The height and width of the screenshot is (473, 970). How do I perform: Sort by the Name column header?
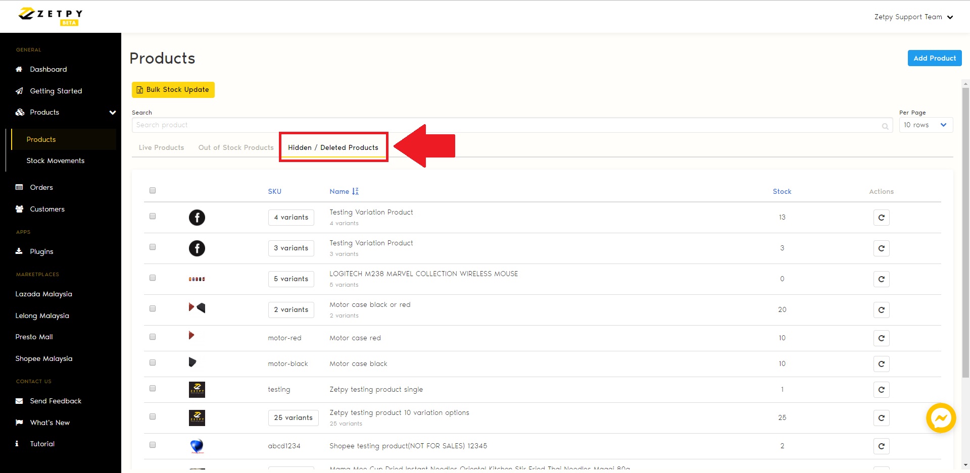(339, 191)
